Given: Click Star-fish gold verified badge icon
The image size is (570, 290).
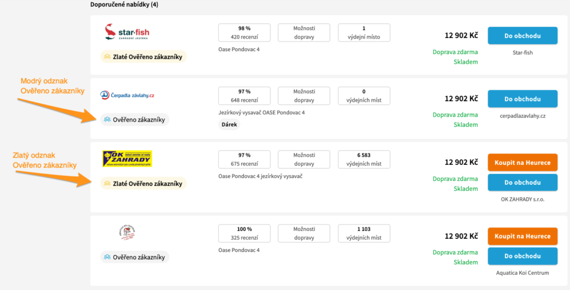Looking at the screenshot, I should click(107, 56).
